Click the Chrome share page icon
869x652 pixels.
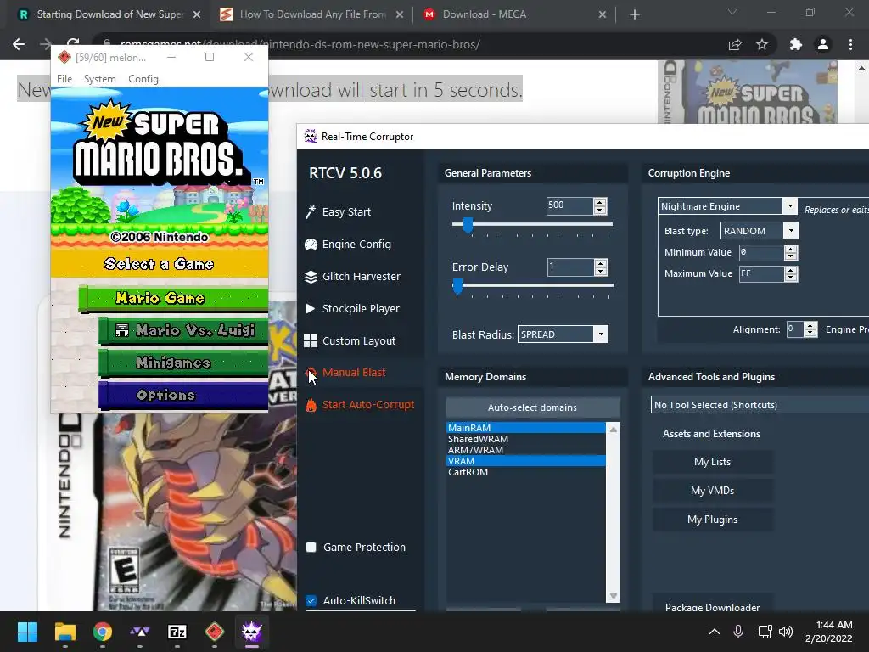tap(735, 45)
